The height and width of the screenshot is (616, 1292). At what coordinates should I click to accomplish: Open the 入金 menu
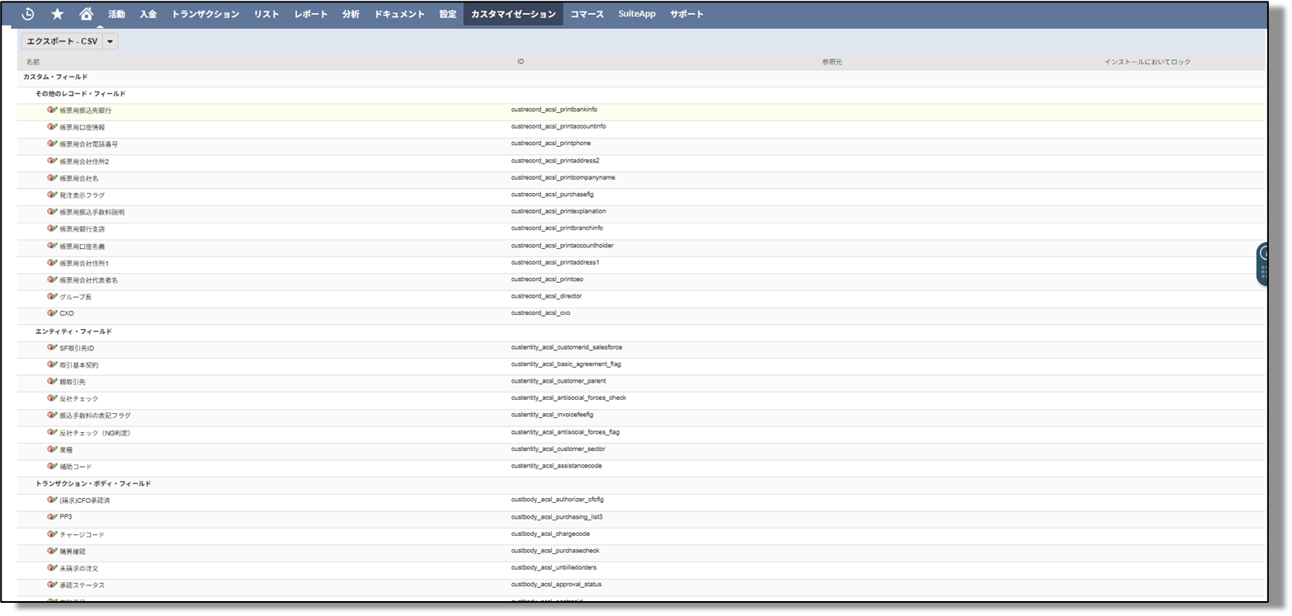click(x=149, y=14)
